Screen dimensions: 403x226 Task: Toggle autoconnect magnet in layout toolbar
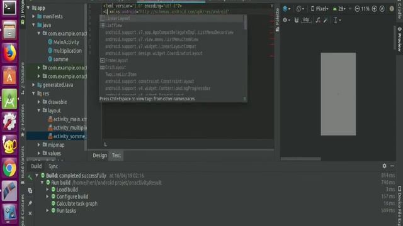(x=297, y=20)
